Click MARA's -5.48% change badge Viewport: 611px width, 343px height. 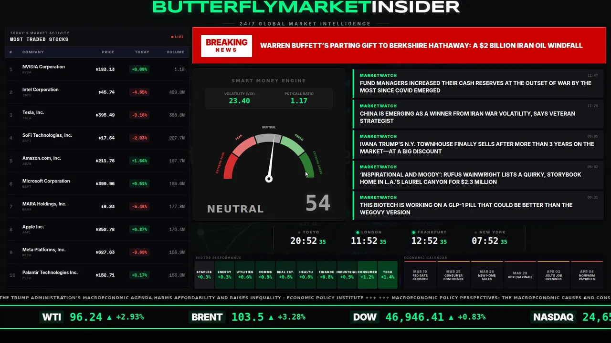pos(139,207)
